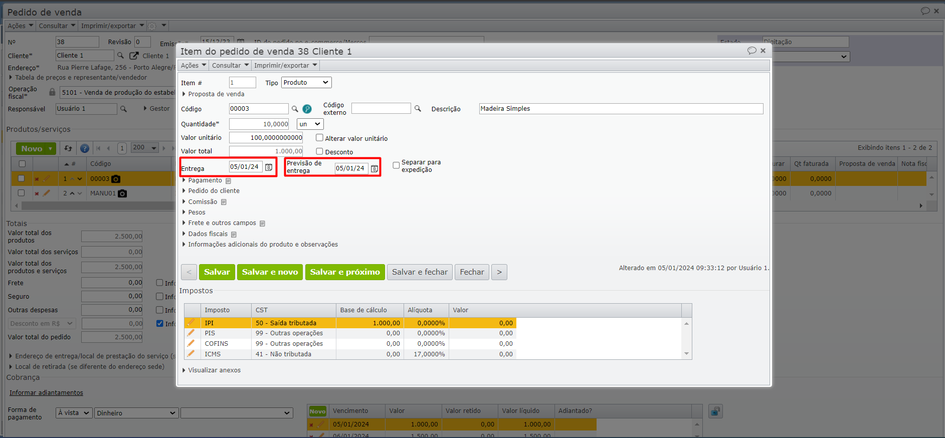Select all rows checkbox in products grid header
The width and height of the screenshot is (945, 438).
click(22, 164)
